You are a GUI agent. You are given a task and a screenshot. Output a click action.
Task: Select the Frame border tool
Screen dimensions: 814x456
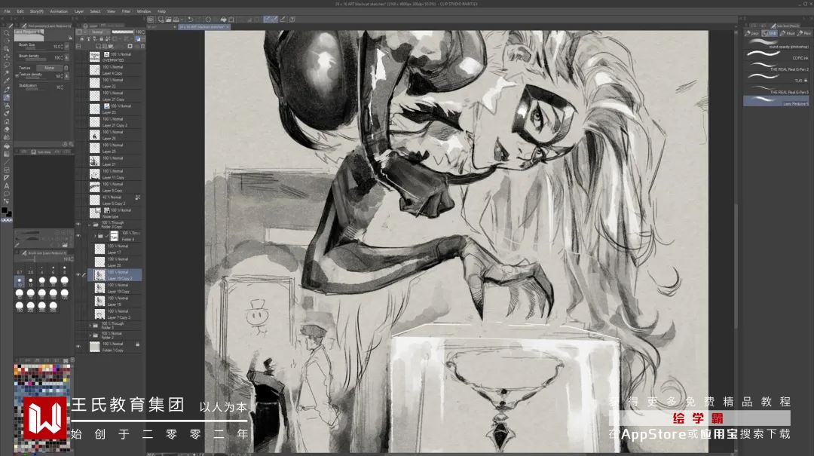[7, 170]
